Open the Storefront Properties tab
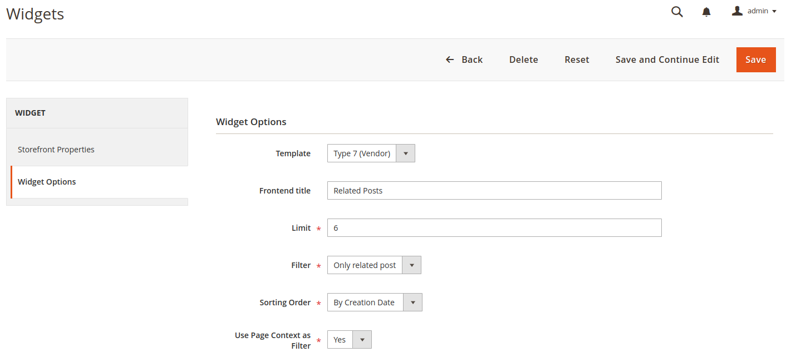791x362 pixels. [x=56, y=150]
